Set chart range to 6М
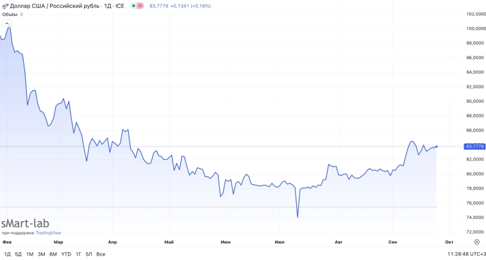The image size is (486, 260). (x=53, y=254)
